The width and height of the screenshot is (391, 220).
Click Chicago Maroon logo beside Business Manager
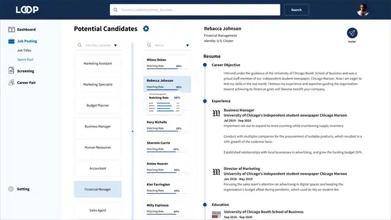216,113
